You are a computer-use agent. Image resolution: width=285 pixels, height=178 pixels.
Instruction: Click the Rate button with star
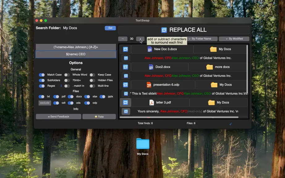click(99, 117)
